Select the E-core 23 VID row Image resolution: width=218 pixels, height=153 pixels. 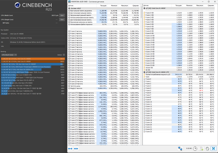[179, 65]
